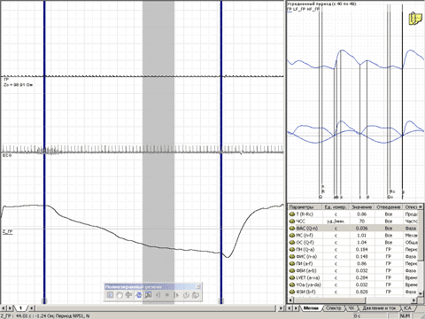Open the ICA tab
Screen dimensions: 425x319
pyautogui.click(x=407, y=308)
